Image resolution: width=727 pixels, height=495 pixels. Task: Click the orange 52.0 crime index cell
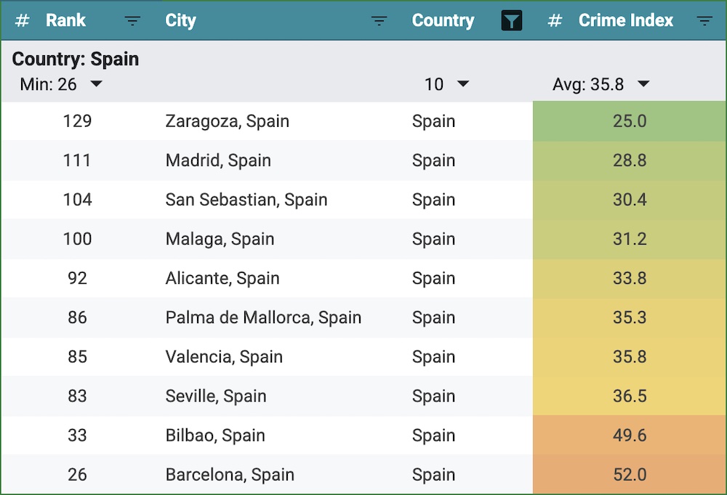tap(629, 475)
